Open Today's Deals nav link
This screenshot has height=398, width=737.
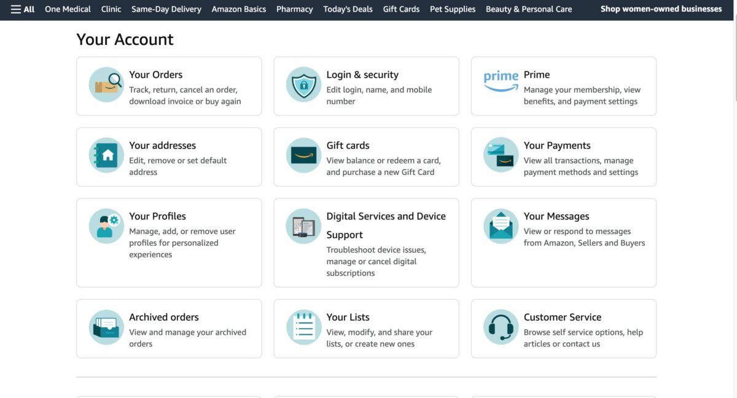click(x=348, y=9)
